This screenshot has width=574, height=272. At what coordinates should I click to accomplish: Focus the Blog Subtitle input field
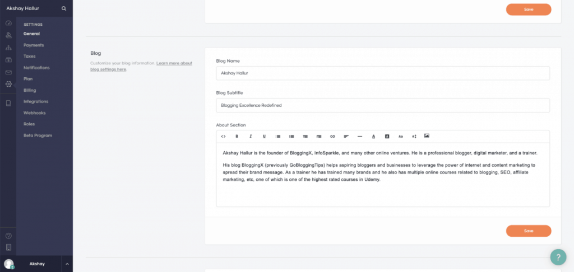(382, 105)
